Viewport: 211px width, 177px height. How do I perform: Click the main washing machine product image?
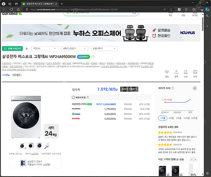coord(26,117)
